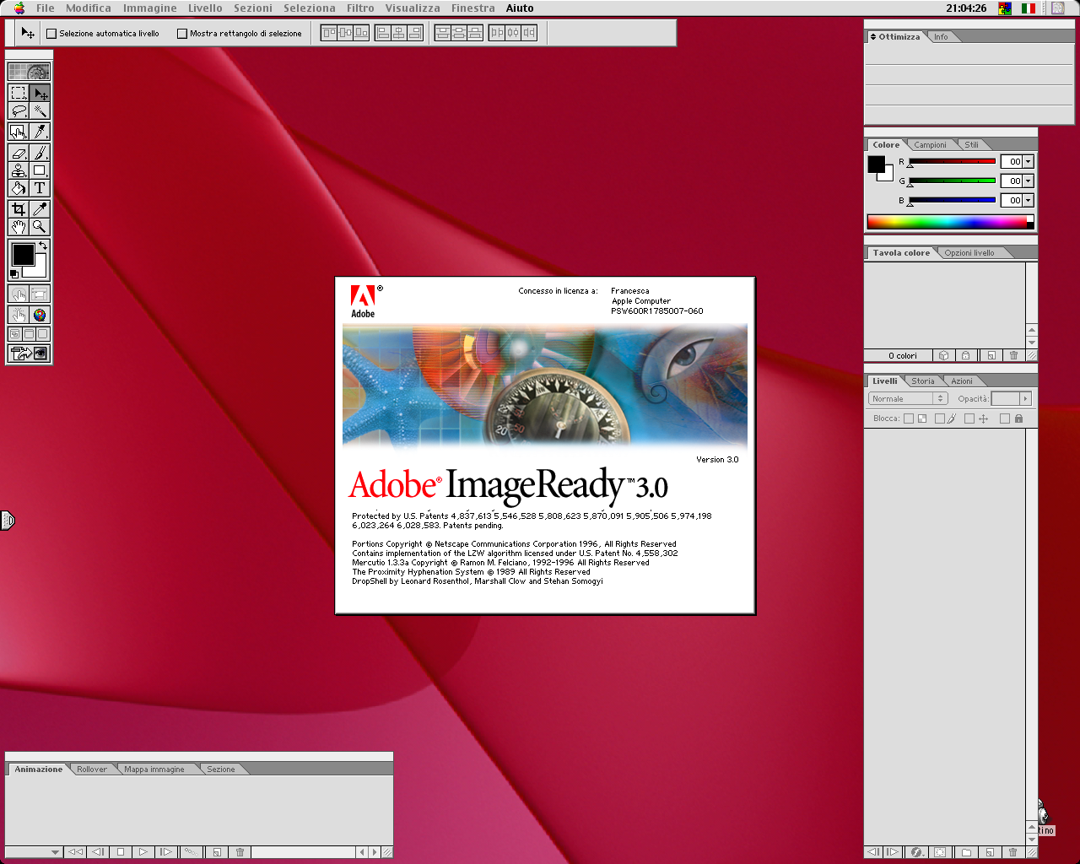Open the Filtro menu

click(x=360, y=8)
